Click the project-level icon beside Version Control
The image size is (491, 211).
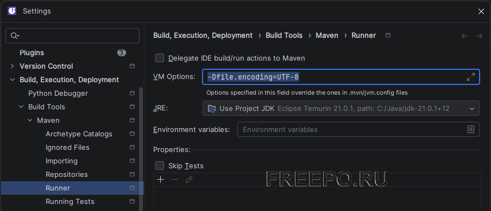coord(132,66)
